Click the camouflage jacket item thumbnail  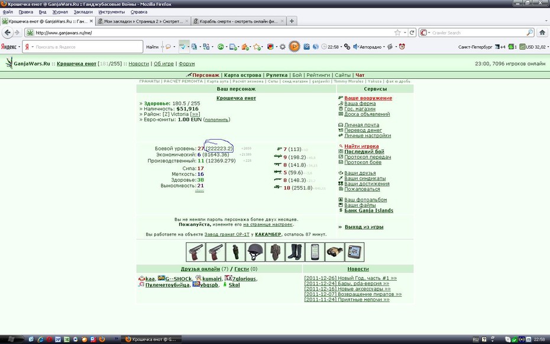coord(275,252)
